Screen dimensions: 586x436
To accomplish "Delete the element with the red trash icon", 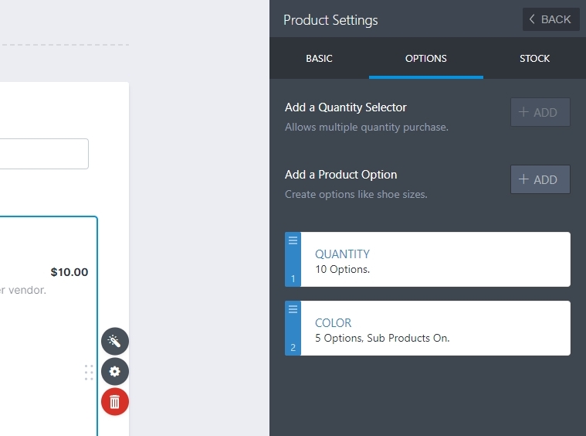I will point(115,402).
